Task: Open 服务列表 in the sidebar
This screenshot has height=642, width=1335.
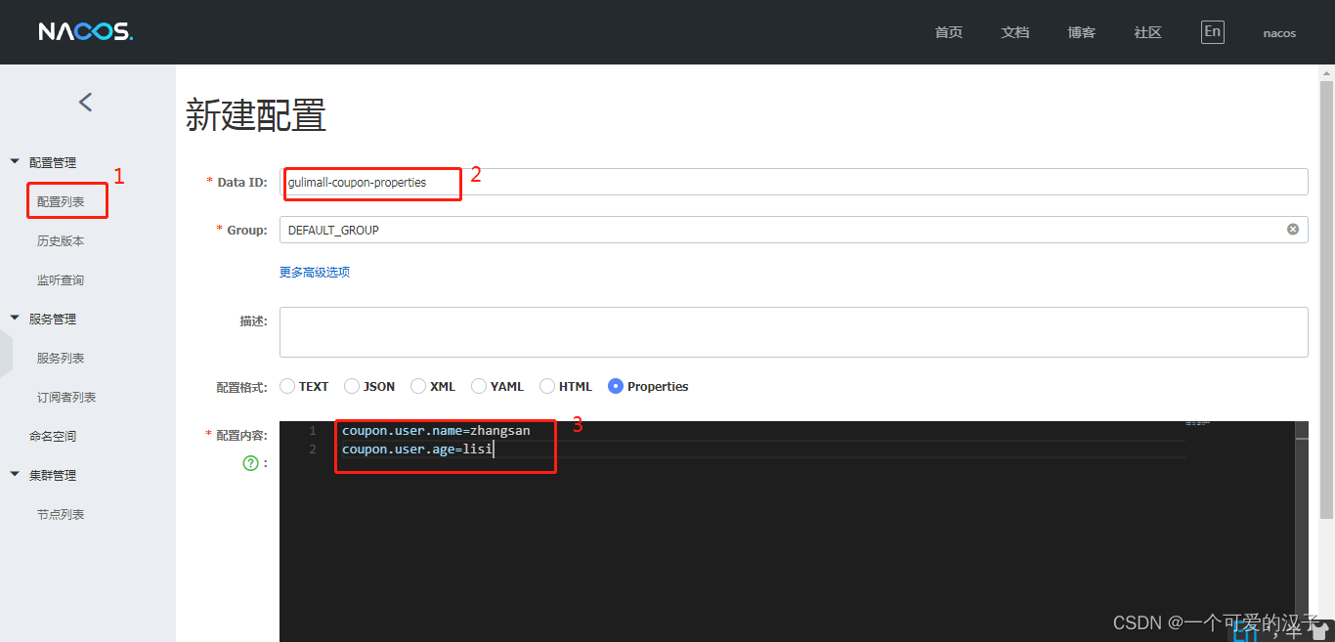Action: pos(61,358)
